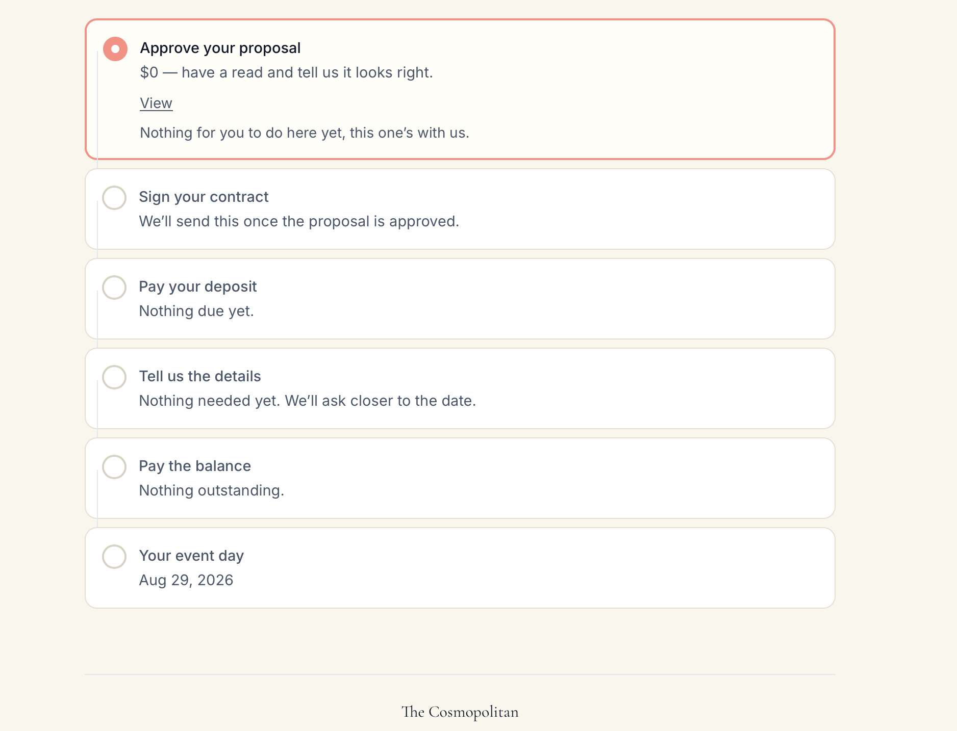Click The Cosmopolitan footer text
The image size is (957, 731).
pos(460,712)
